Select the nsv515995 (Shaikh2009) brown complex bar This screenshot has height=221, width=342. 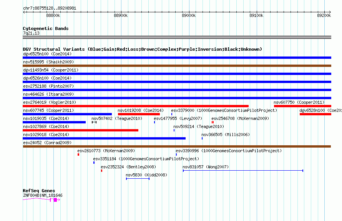pos(177,66)
